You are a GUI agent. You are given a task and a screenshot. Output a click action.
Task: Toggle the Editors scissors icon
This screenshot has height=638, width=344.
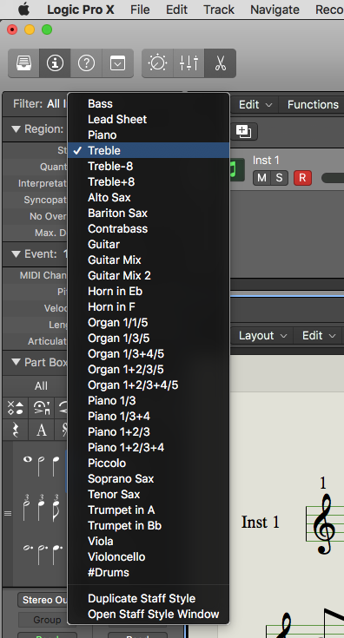(x=221, y=63)
